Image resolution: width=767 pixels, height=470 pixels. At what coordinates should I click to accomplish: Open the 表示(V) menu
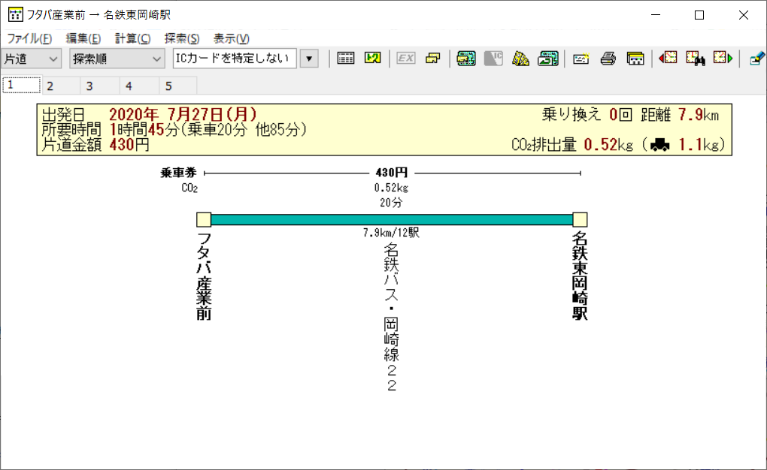[x=232, y=38]
